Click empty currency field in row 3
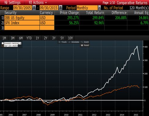 (47, 28)
